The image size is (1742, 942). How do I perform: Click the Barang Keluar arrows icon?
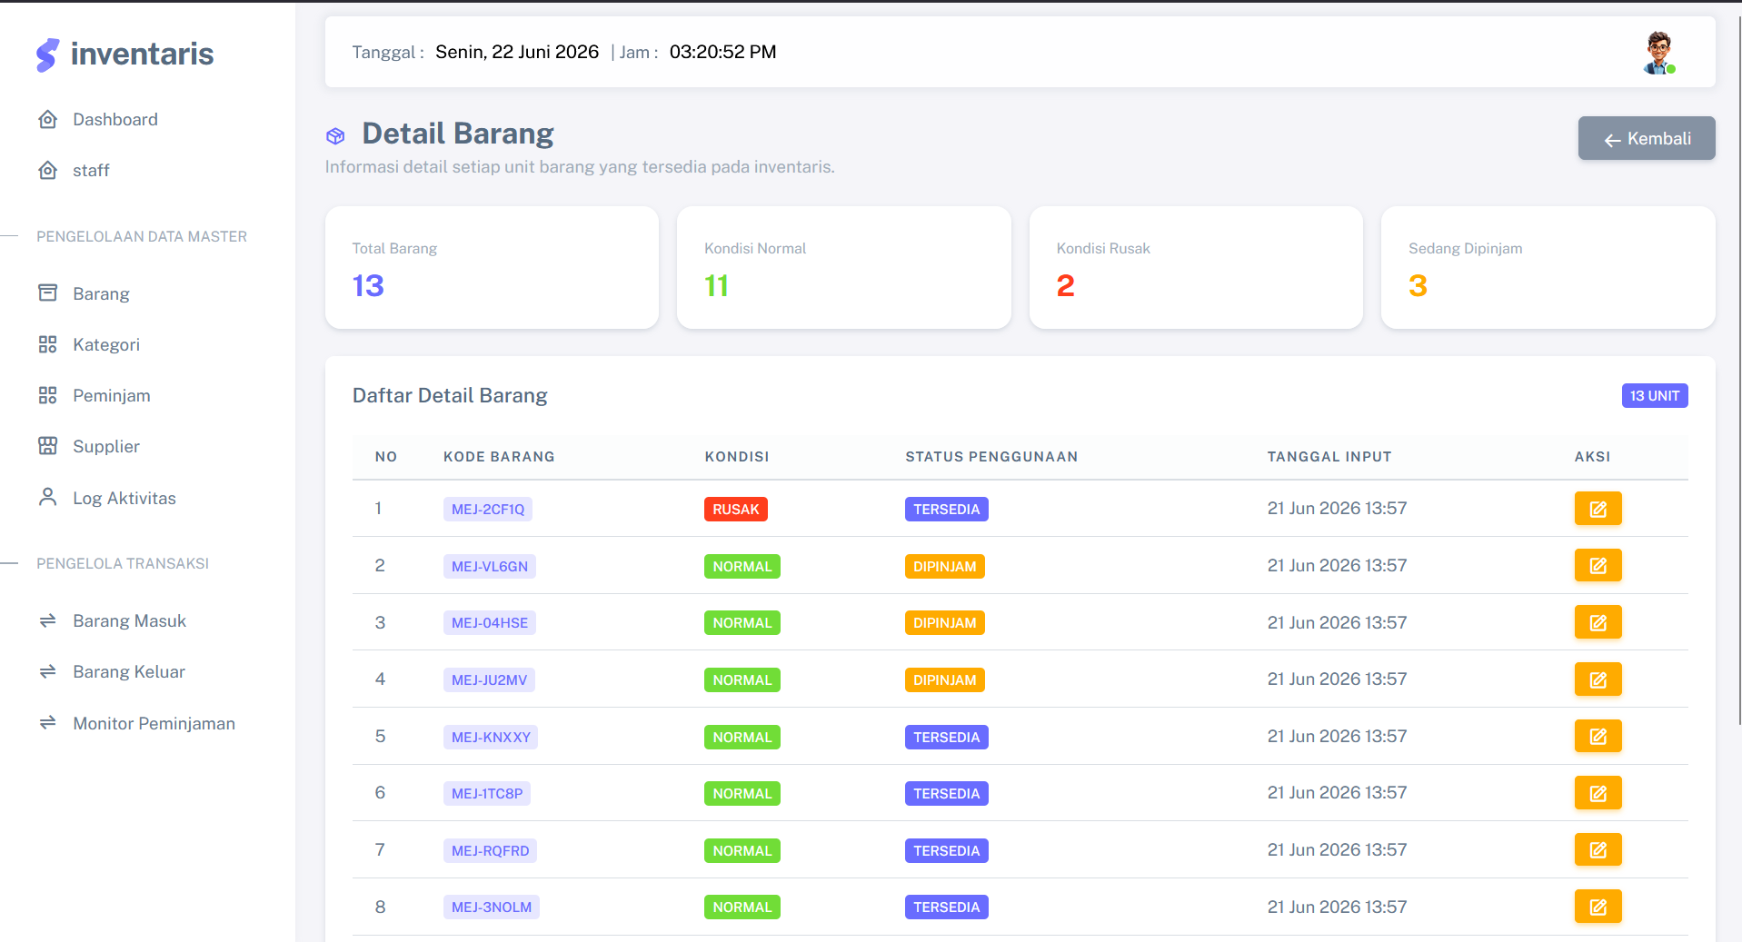[48, 671]
